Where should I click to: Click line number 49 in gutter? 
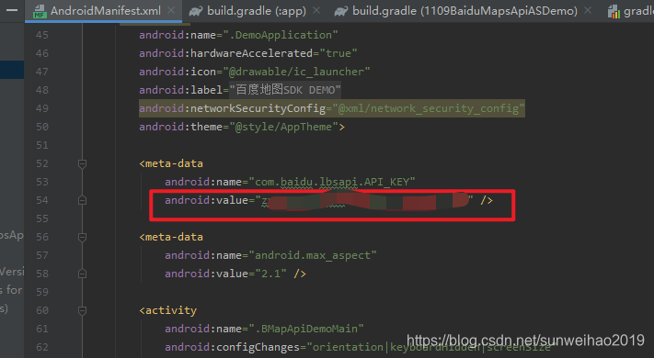click(x=41, y=108)
